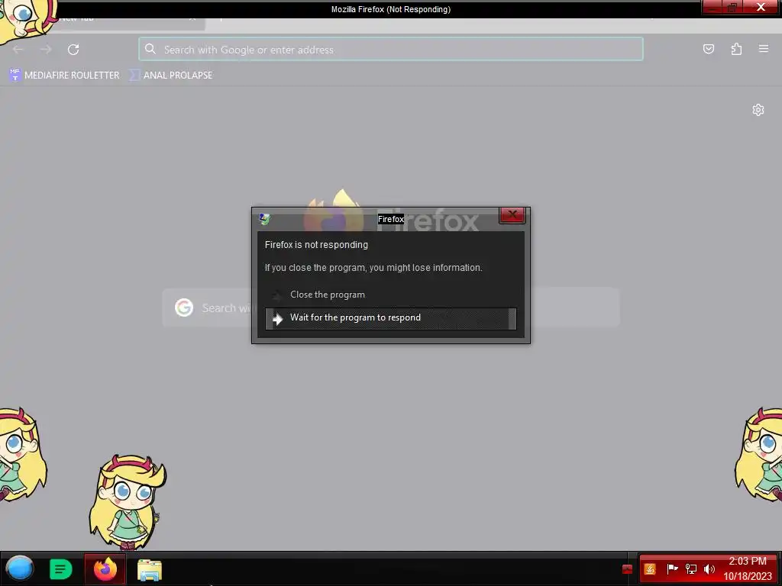The height and width of the screenshot is (586, 782).
Task: Open new tab personalize gear icon
Action: 758,110
